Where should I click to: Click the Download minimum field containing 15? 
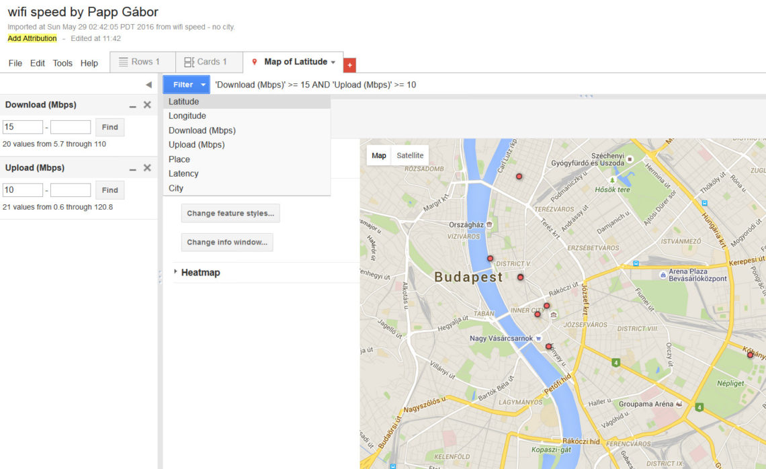pos(22,127)
